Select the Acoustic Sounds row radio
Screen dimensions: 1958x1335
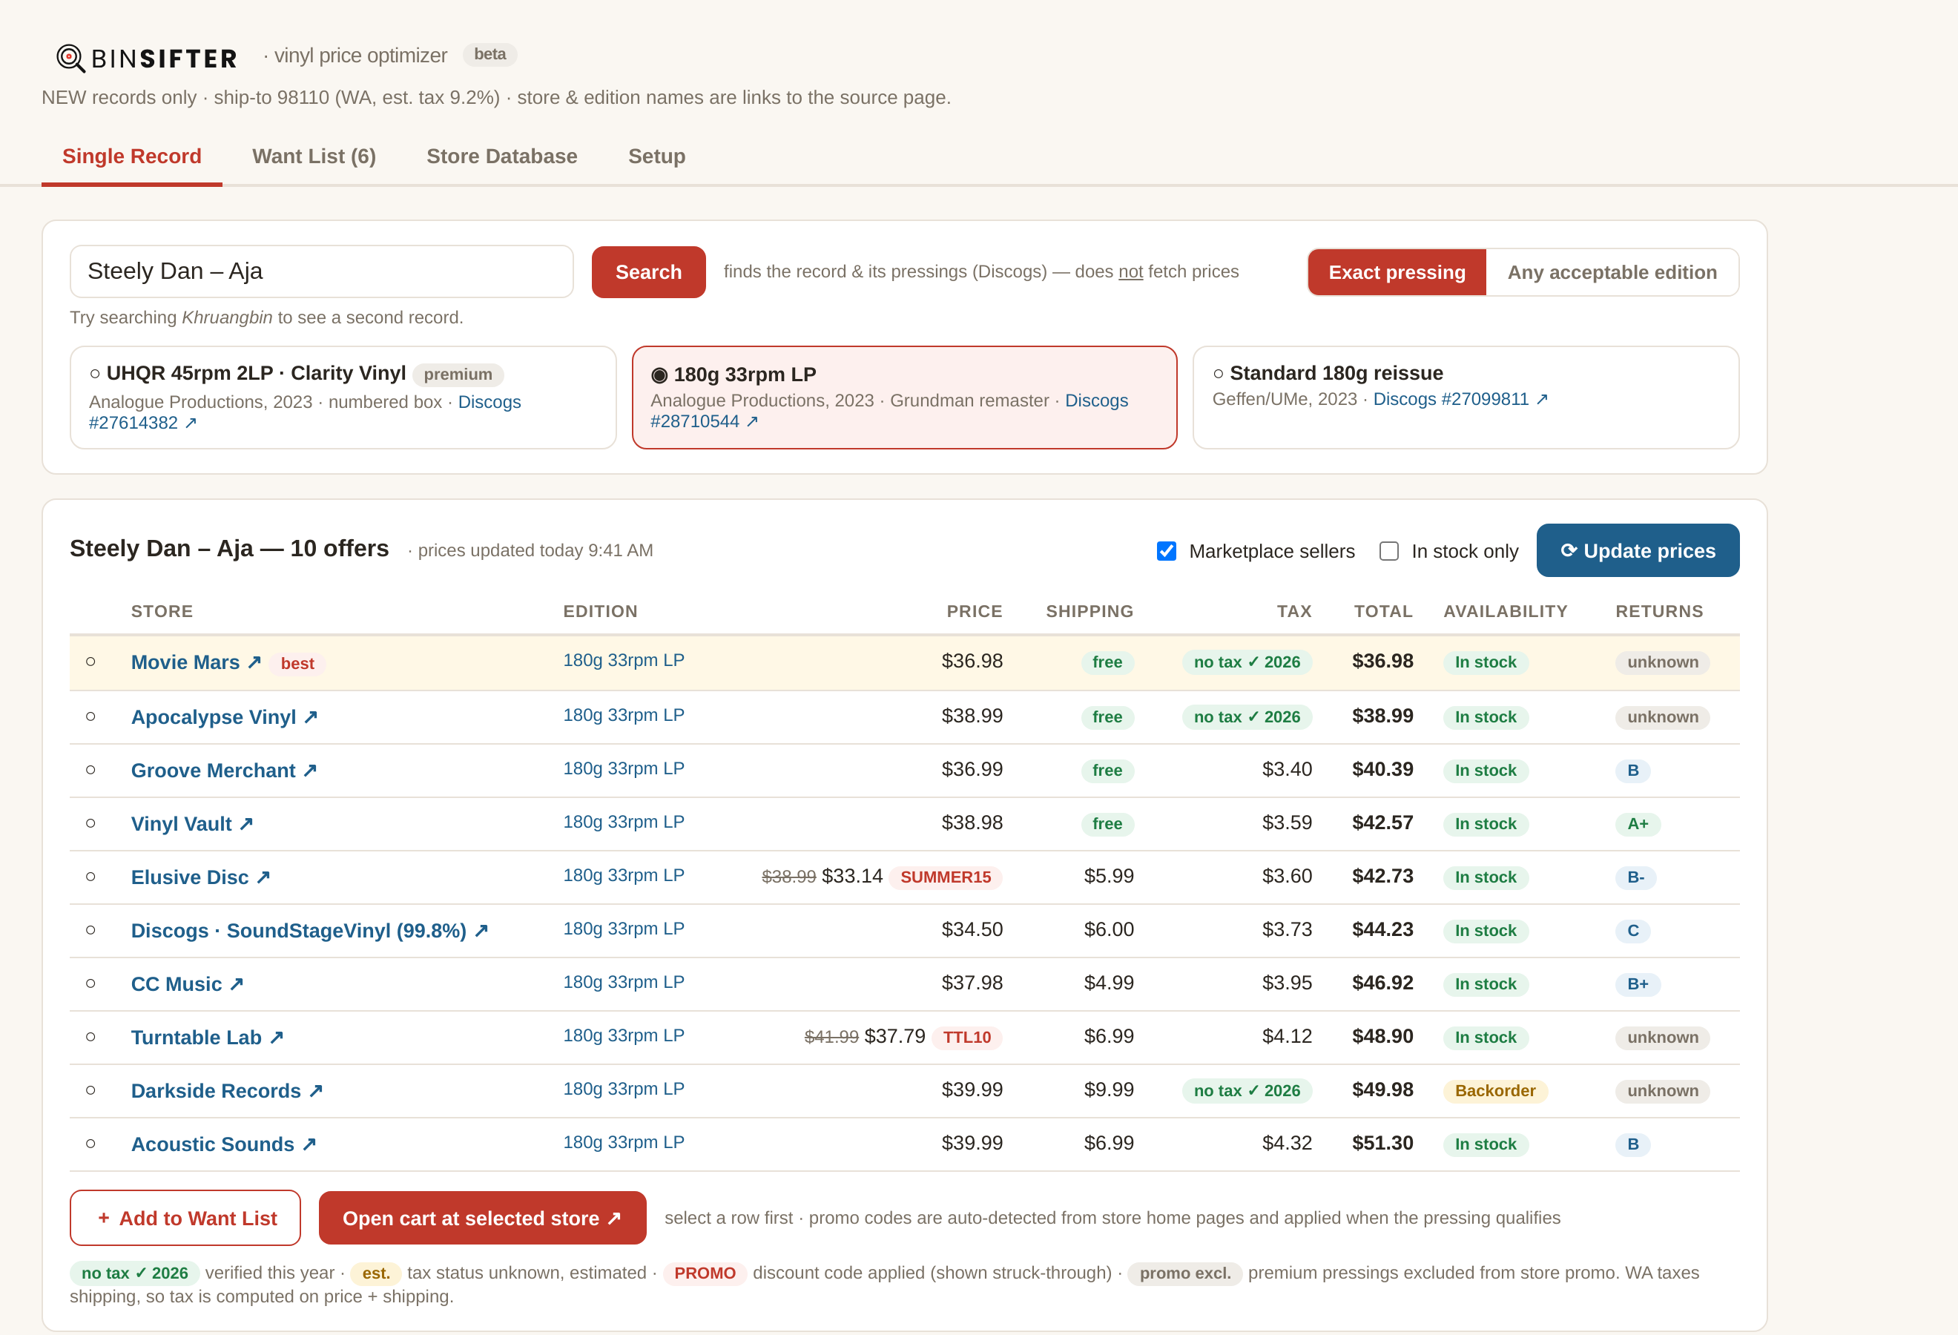91,1144
